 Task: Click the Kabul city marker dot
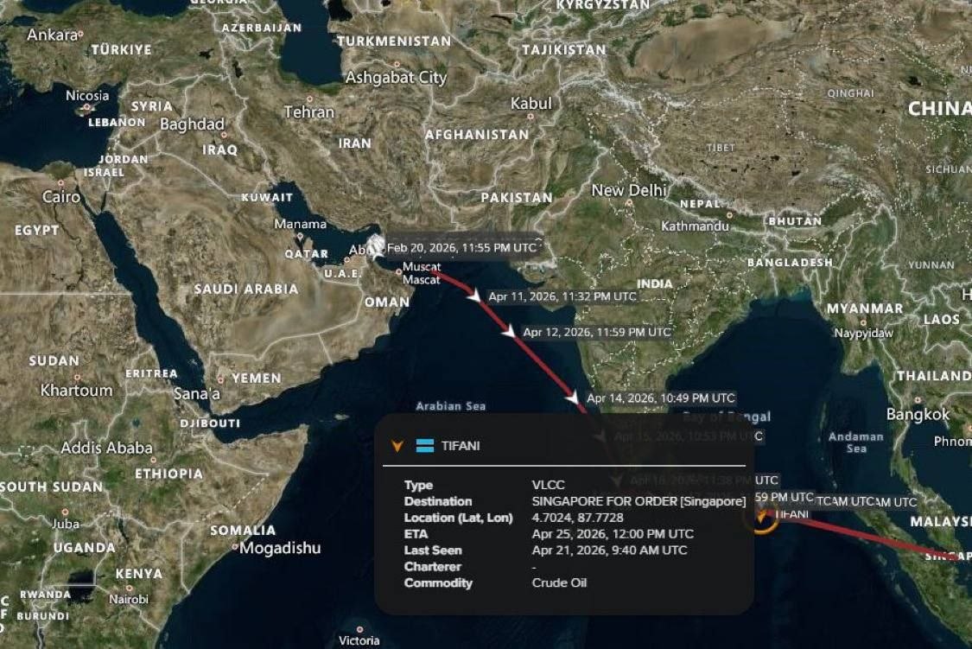(x=530, y=116)
